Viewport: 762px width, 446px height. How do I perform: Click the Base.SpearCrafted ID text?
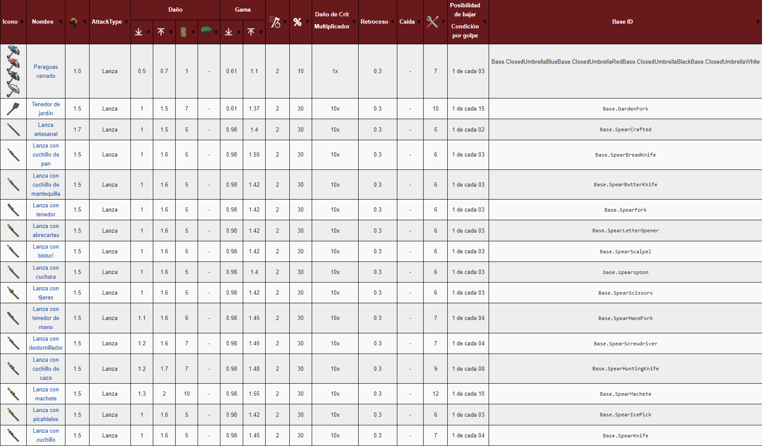pyautogui.click(x=626, y=129)
